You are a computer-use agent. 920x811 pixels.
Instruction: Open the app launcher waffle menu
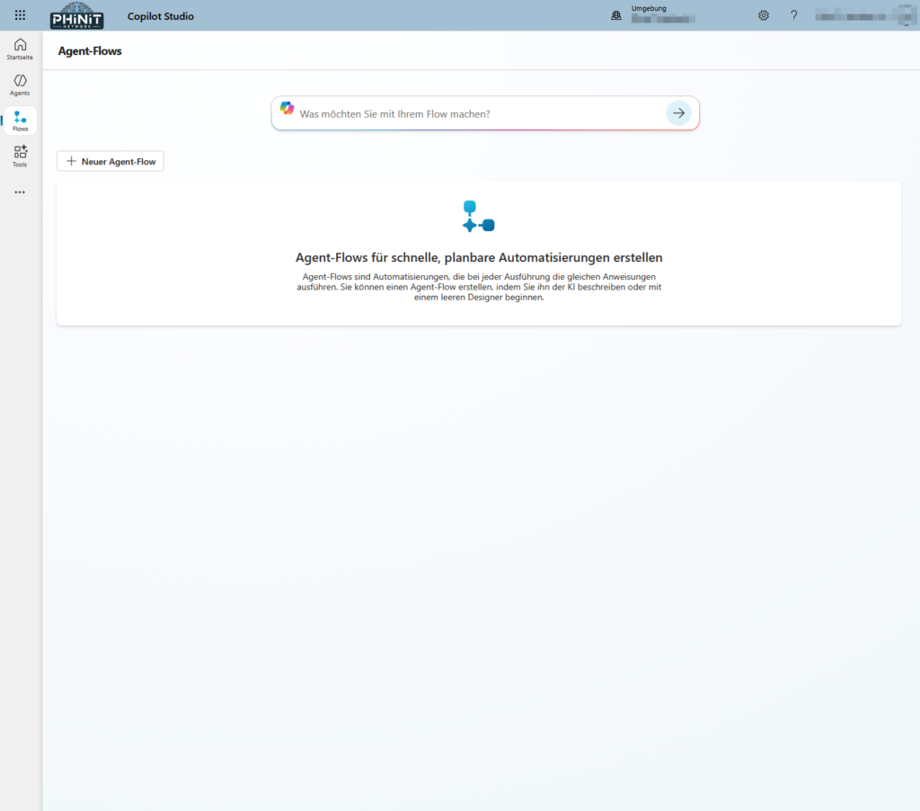point(20,15)
